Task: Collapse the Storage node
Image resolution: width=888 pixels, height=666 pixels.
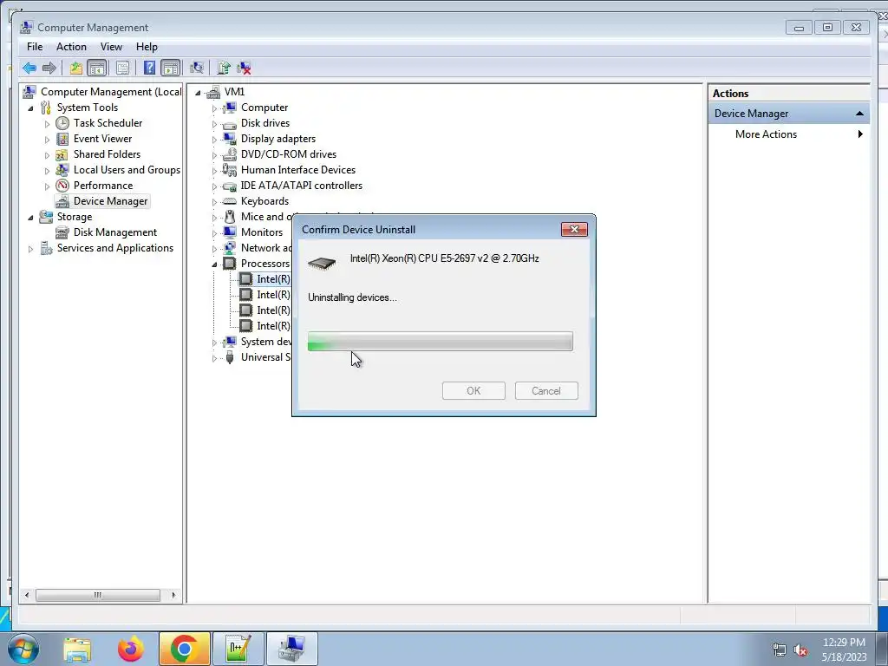Action: (30, 217)
